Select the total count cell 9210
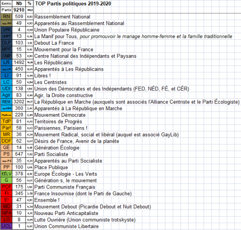 19,10
